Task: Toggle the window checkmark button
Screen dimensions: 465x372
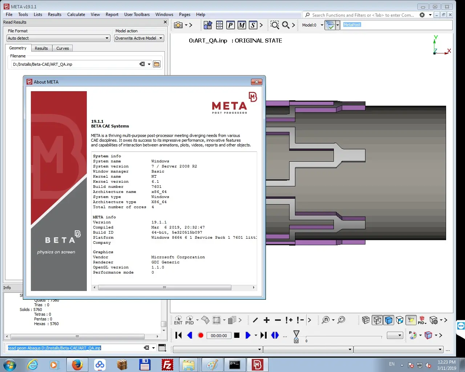Action: click(x=330, y=25)
